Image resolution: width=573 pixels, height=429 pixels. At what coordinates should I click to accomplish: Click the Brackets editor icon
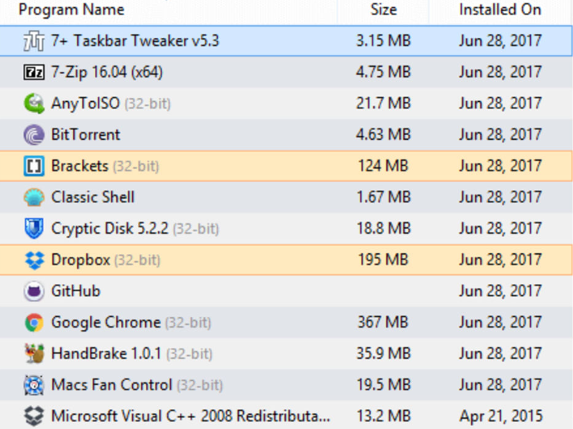tap(34, 166)
